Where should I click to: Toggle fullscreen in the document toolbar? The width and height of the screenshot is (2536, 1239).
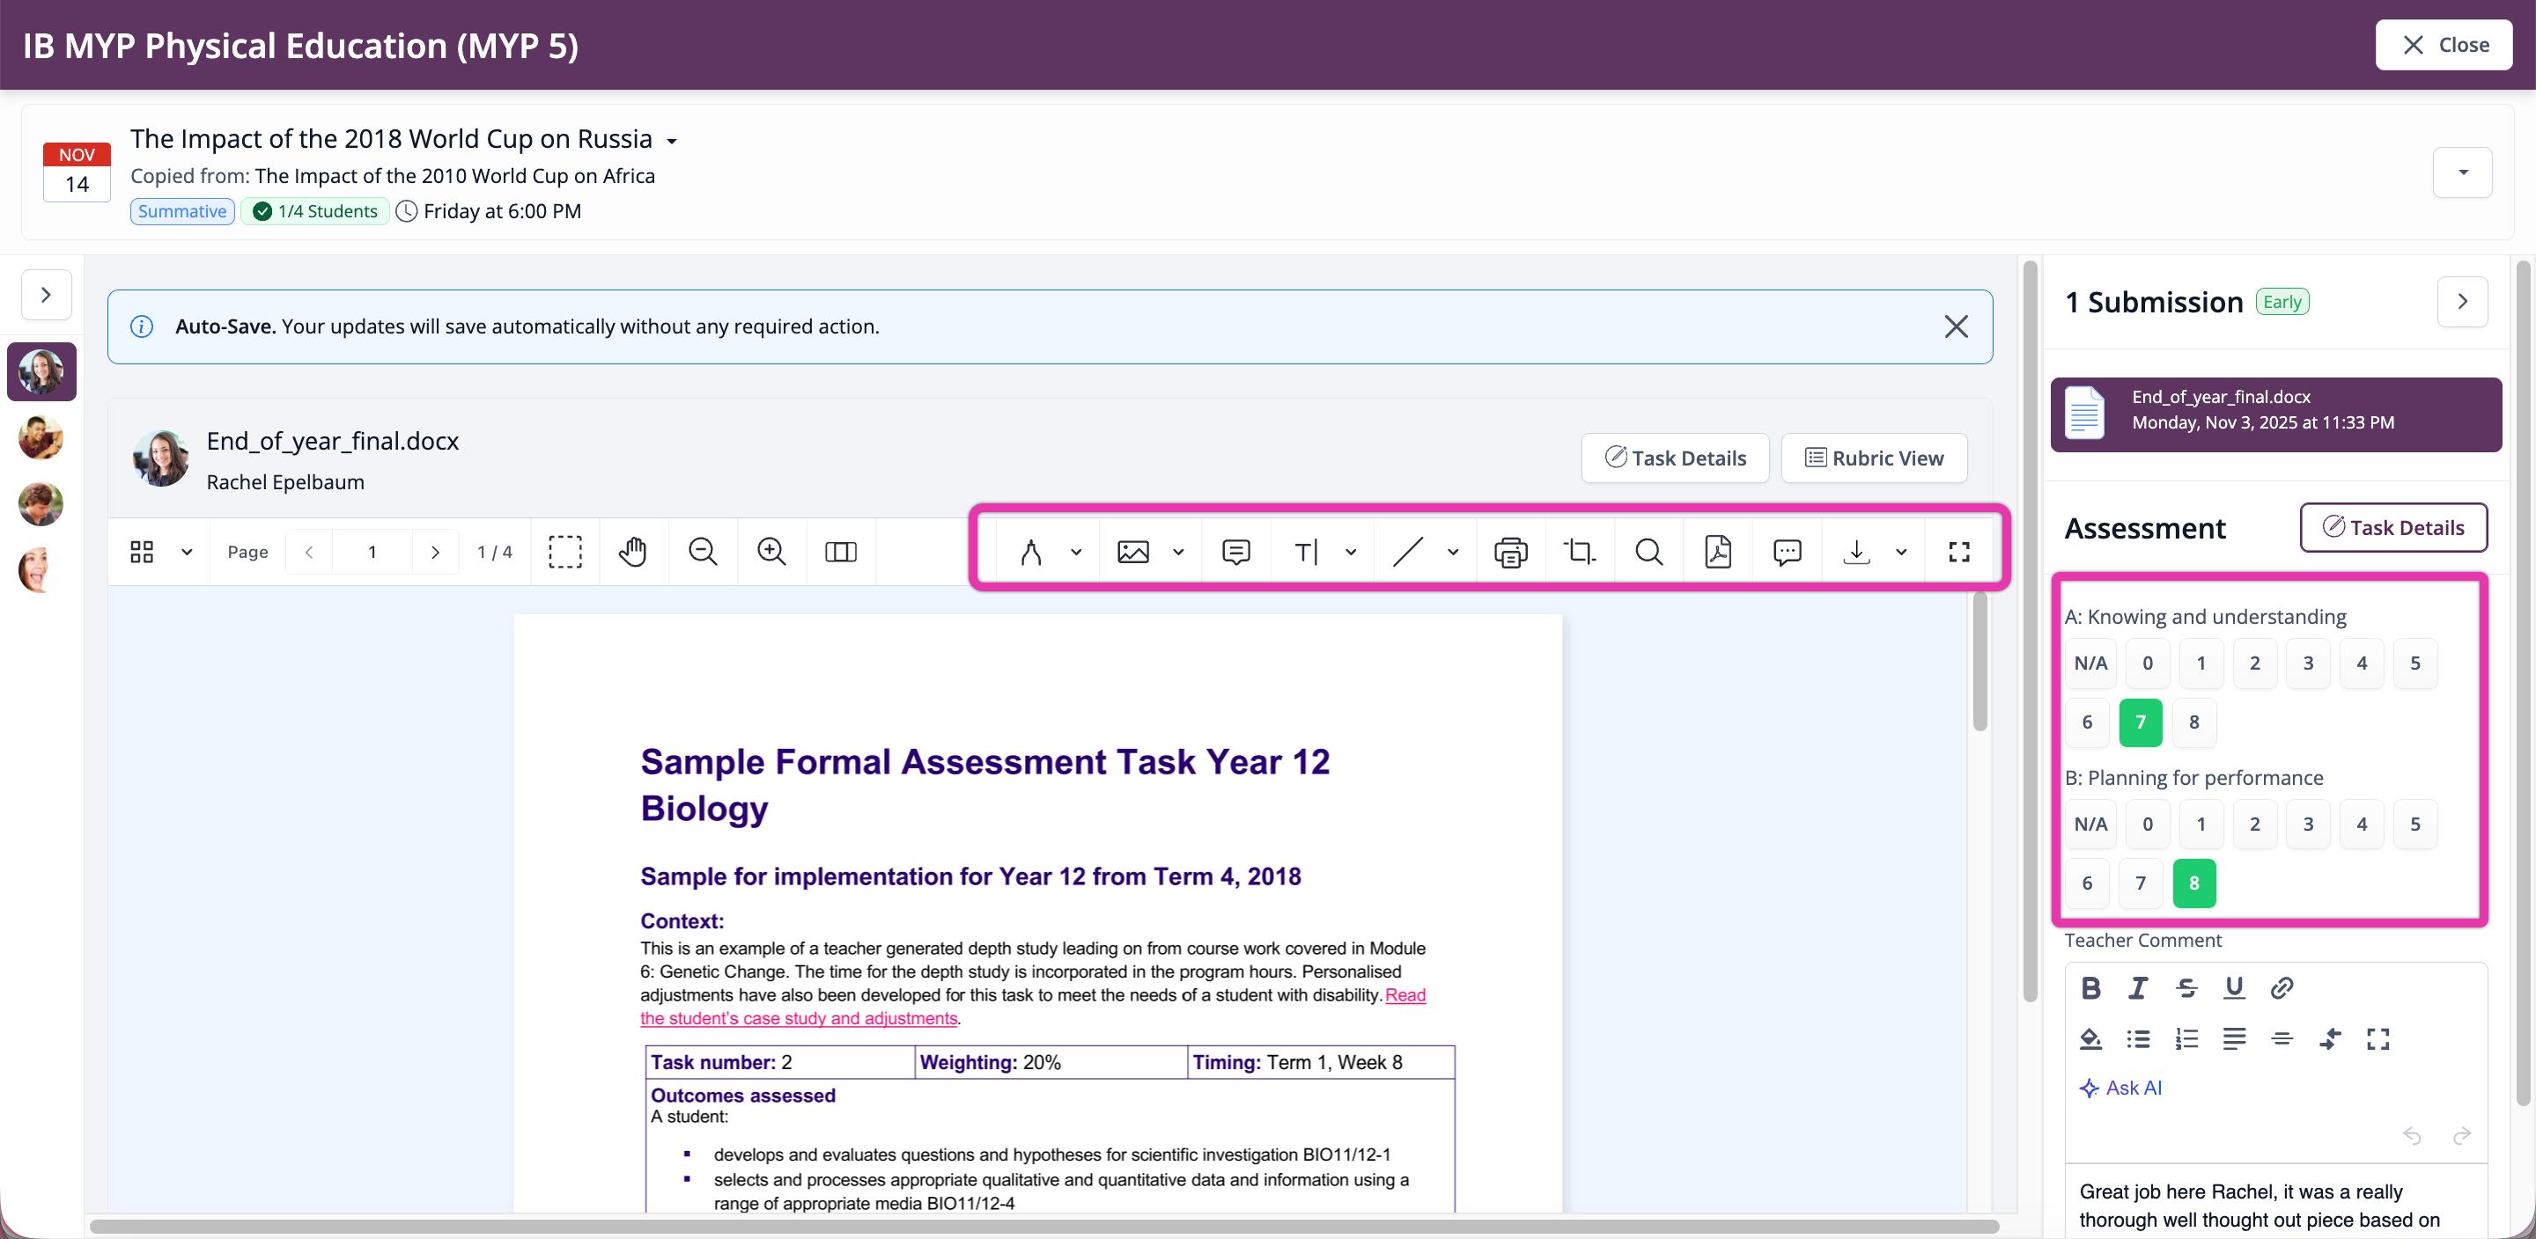(x=1959, y=551)
